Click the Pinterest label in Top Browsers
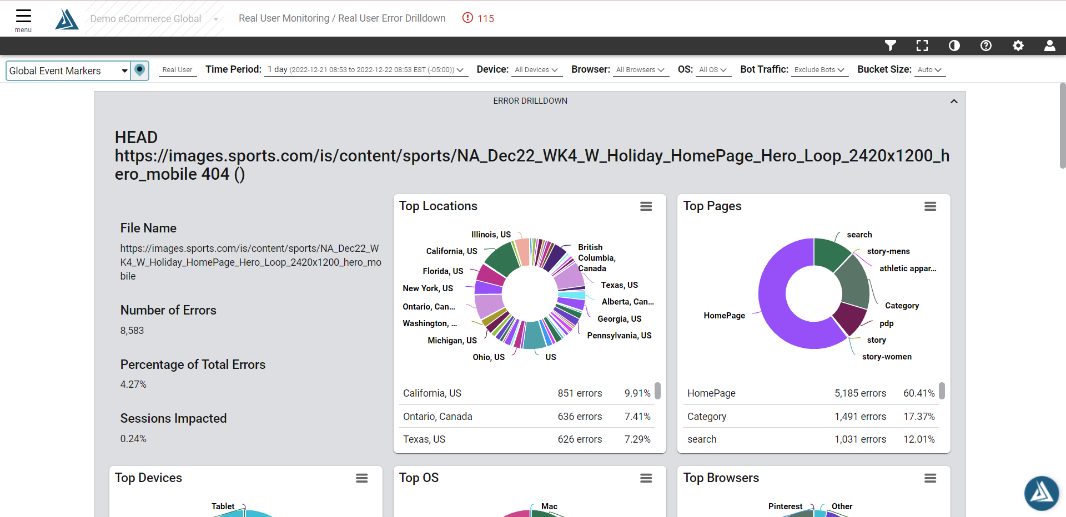Screen dimensions: 1066x517 [x=785, y=506]
